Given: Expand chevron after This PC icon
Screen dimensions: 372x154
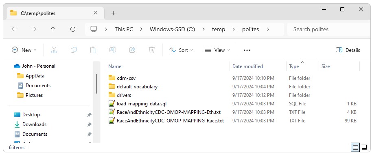Looking at the screenshot, I should point(106,29).
